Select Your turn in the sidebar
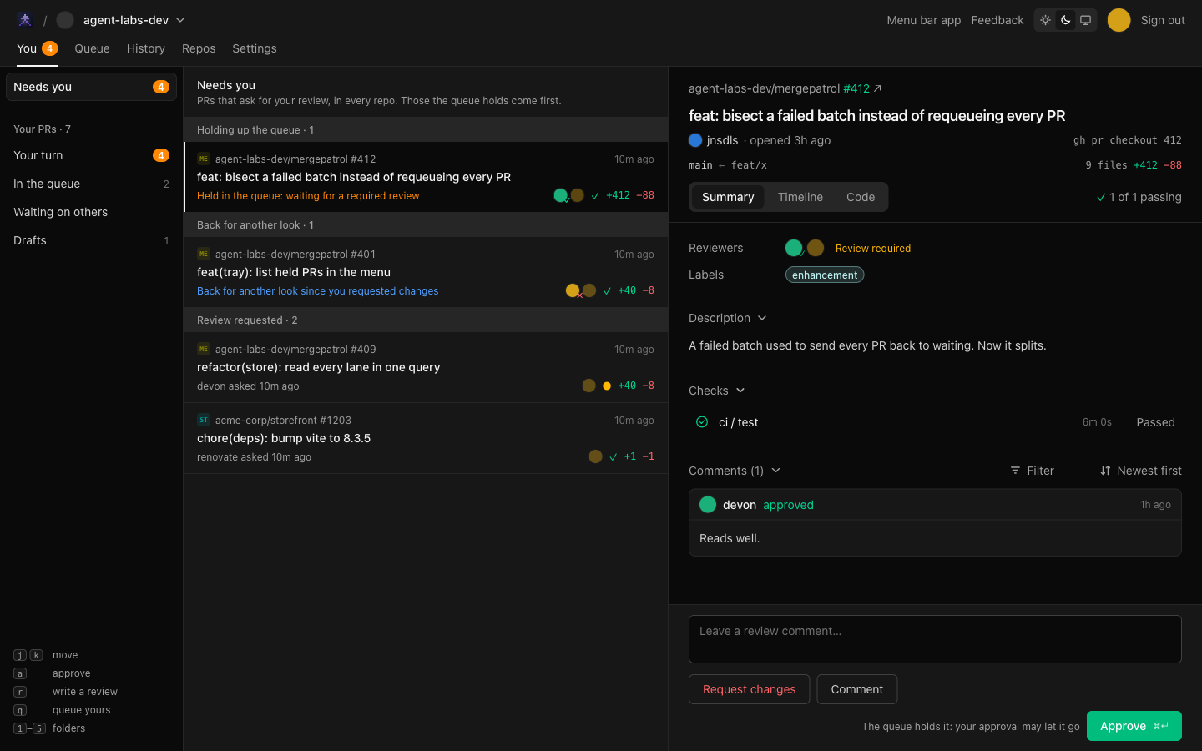This screenshot has height=751, width=1202. 91,155
